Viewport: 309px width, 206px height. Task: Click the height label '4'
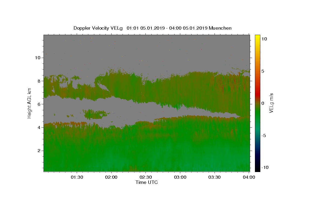(x=39, y=127)
